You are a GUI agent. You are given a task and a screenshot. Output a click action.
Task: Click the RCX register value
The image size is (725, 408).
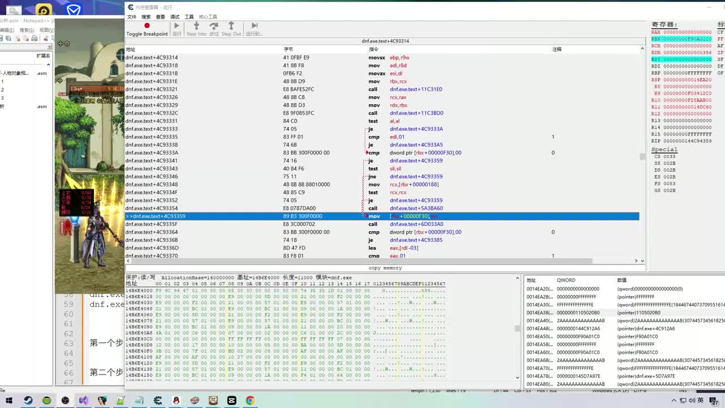[x=687, y=46]
